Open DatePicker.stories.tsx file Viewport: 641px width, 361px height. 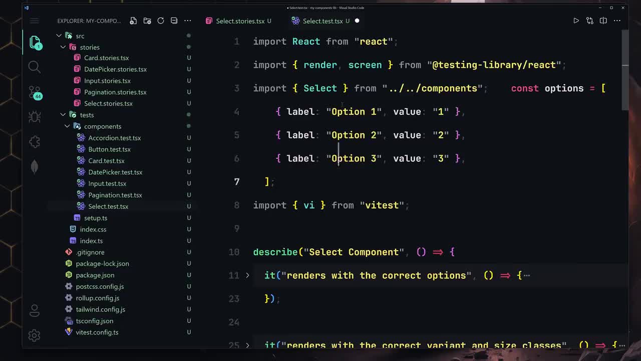pyautogui.click(x=115, y=69)
